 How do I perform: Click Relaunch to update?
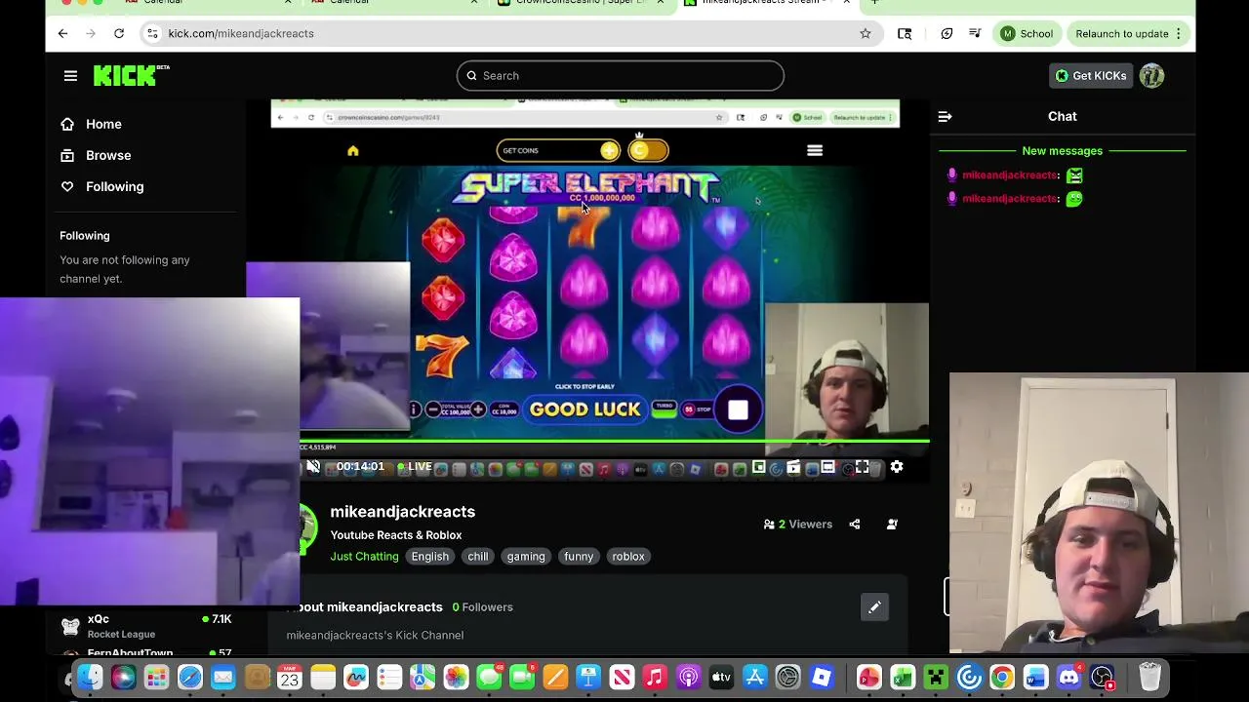click(1122, 33)
